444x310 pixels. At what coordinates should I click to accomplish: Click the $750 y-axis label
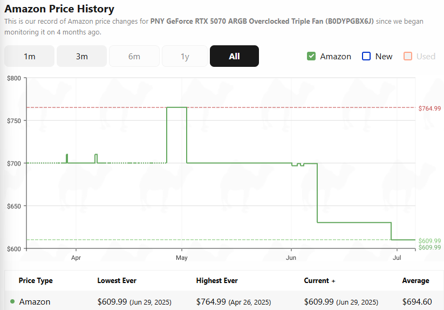coord(14,121)
